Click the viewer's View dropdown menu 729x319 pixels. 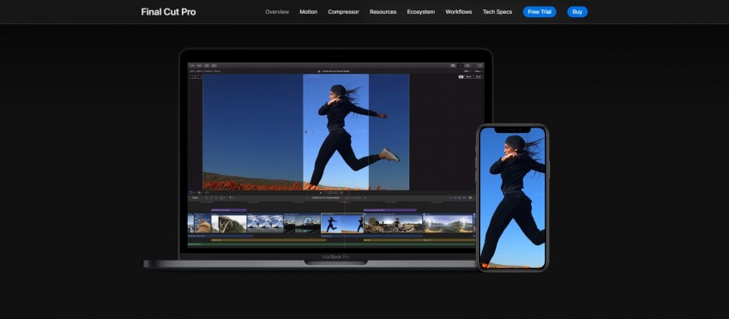[x=478, y=71]
